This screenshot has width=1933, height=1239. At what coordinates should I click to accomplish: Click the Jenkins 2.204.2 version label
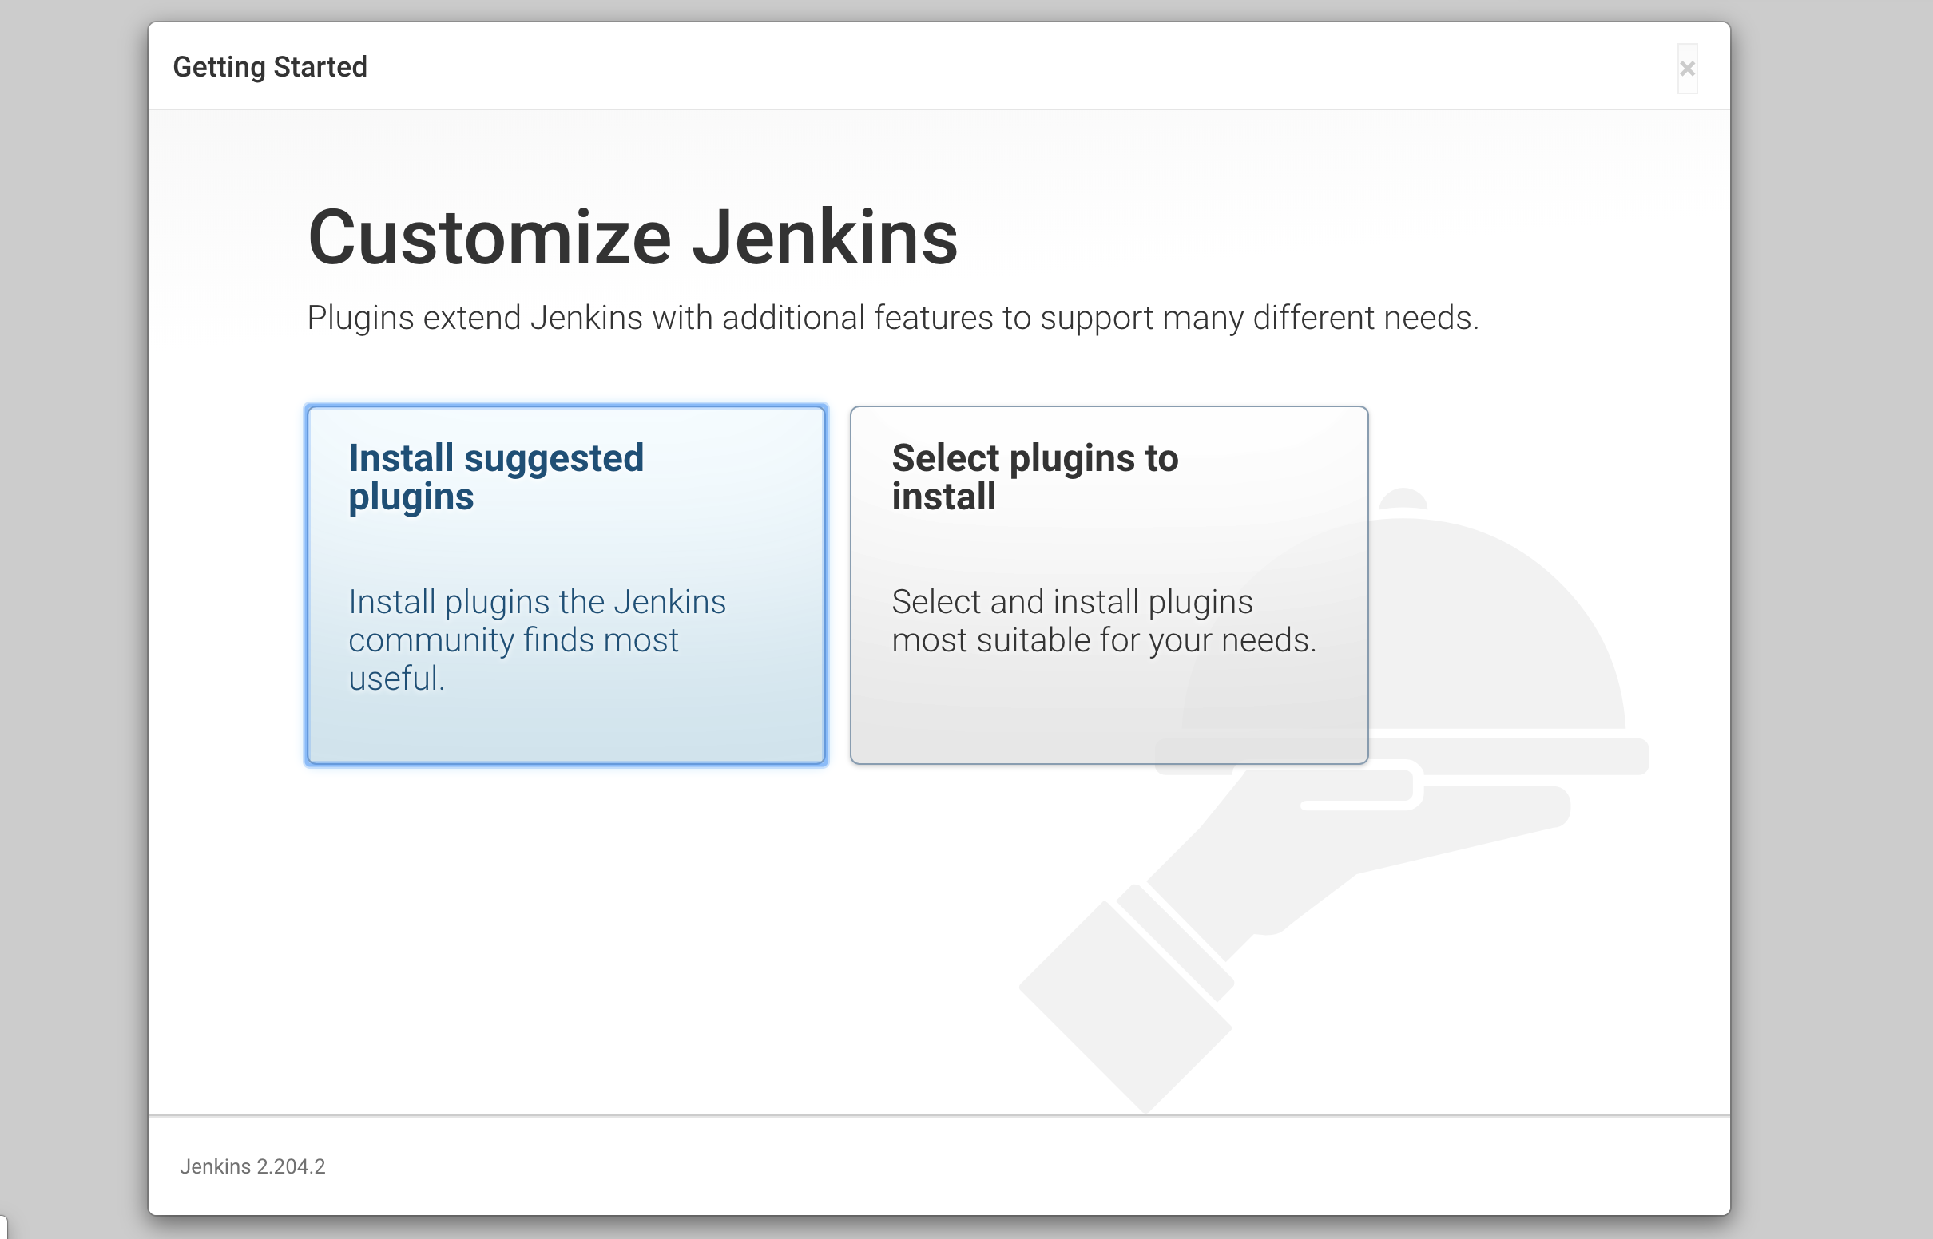tap(252, 1166)
